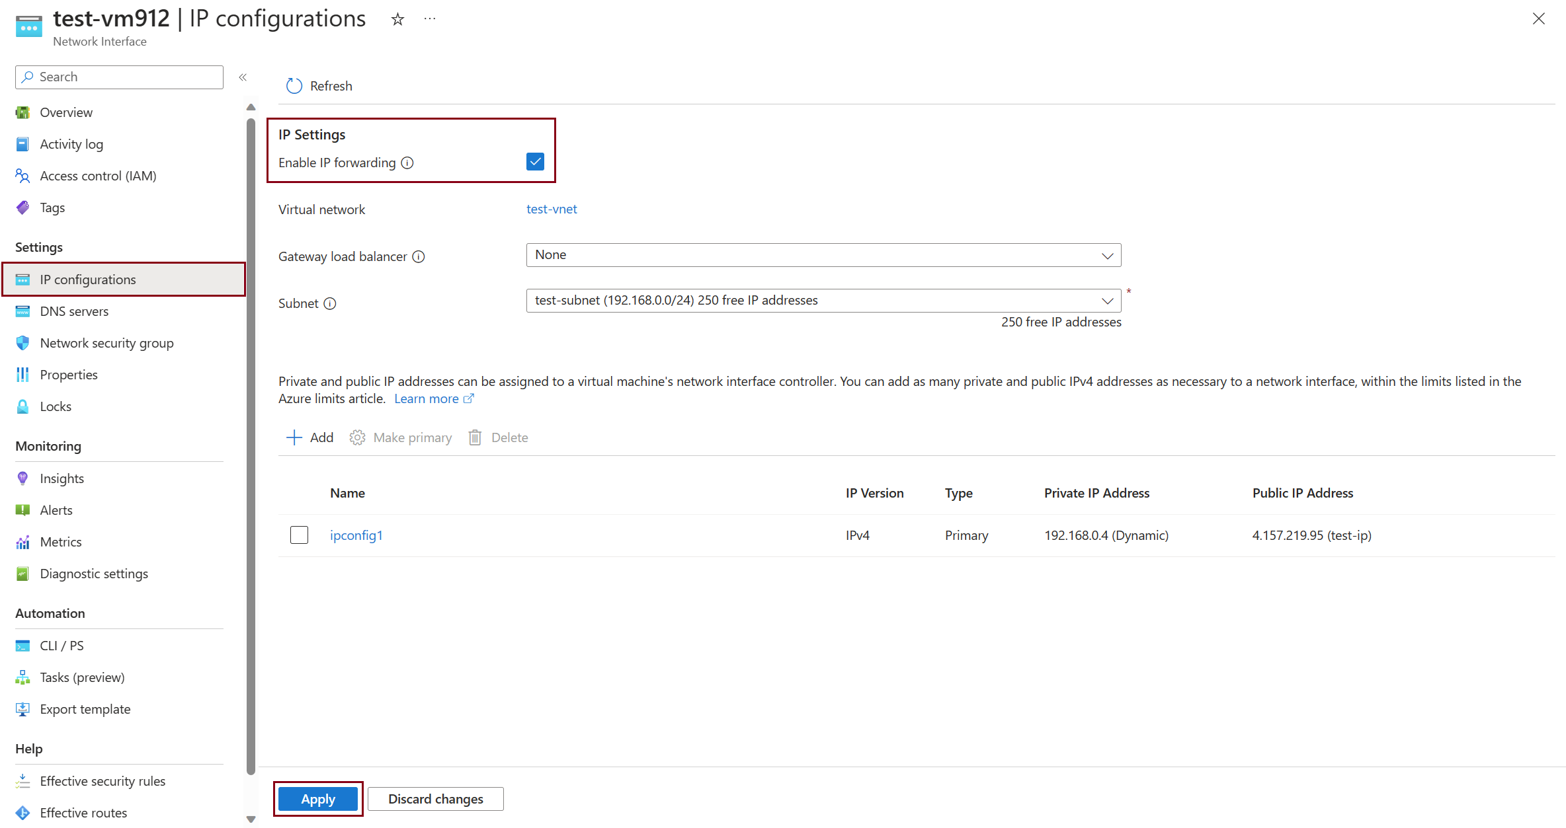1566x828 pixels.
Task: Click the Refresh icon in toolbar
Action: [294, 86]
